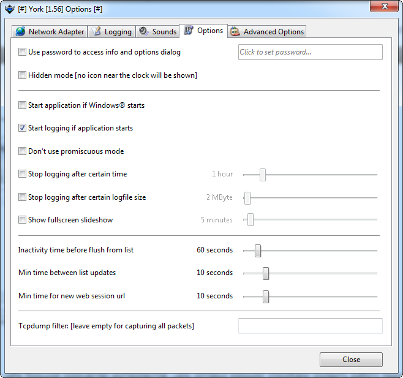Click the set password input field
This screenshot has width=403, height=378.
coord(310,52)
